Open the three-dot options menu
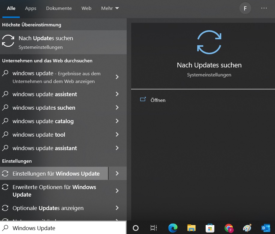The image size is (275, 234). pos(264,8)
